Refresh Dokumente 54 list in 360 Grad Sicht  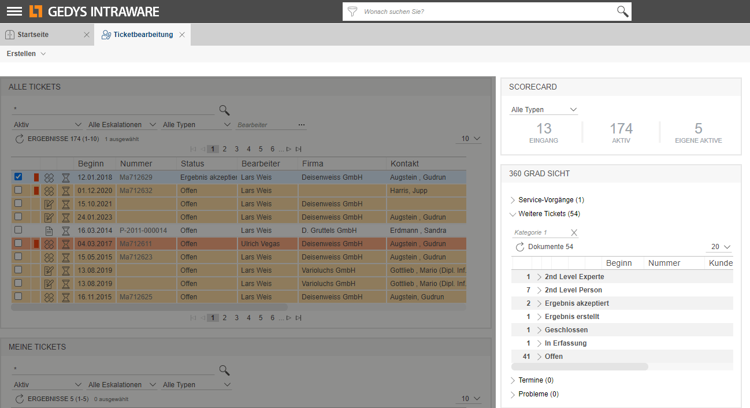(520, 247)
